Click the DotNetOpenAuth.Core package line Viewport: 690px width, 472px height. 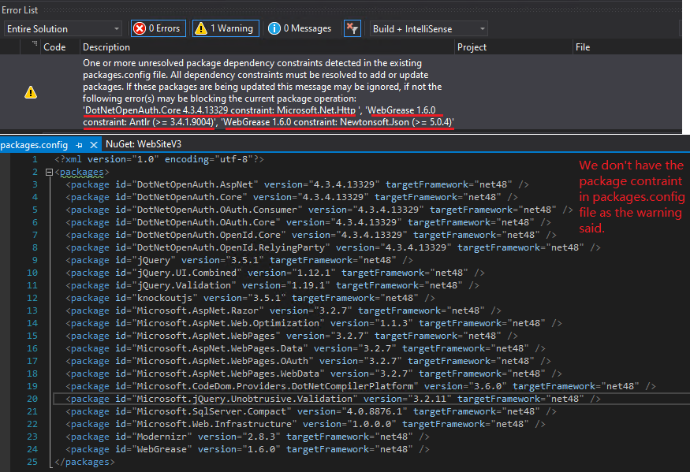[x=291, y=197]
